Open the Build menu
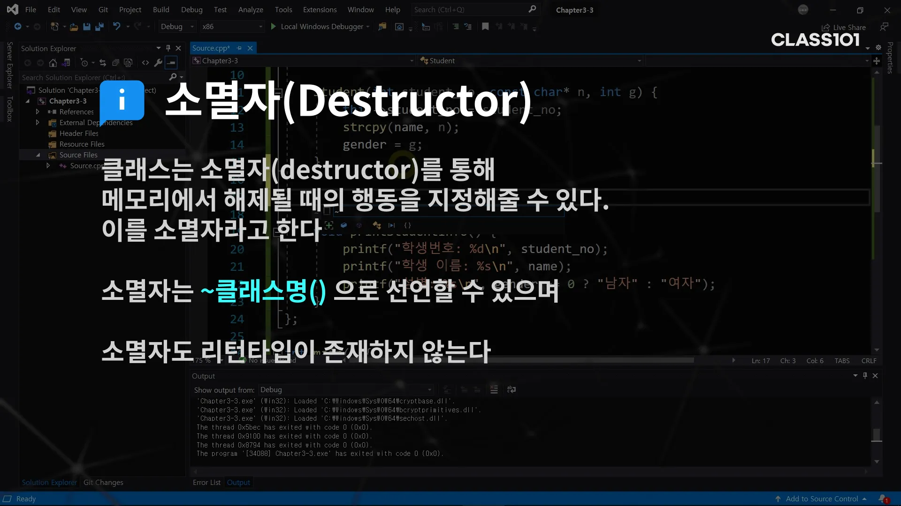Image resolution: width=901 pixels, height=506 pixels. pos(161,10)
